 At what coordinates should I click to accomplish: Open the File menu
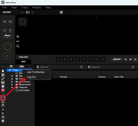coord(4,8)
